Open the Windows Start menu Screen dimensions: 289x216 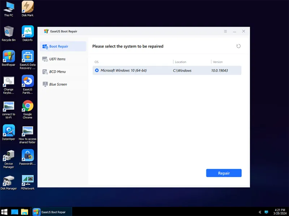(x=4, y=212)
